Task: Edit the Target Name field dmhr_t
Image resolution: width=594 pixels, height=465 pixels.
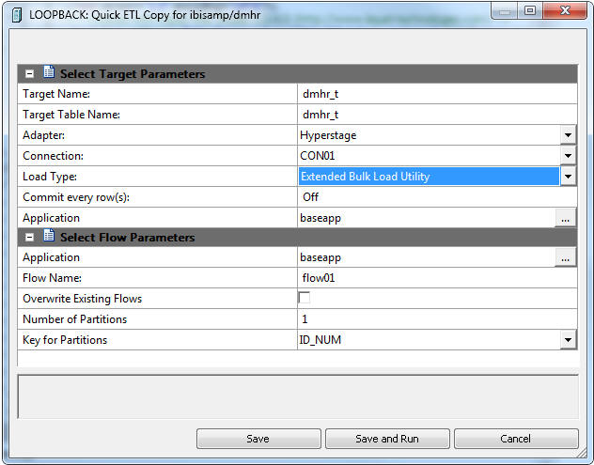Action: pos(438,94)
